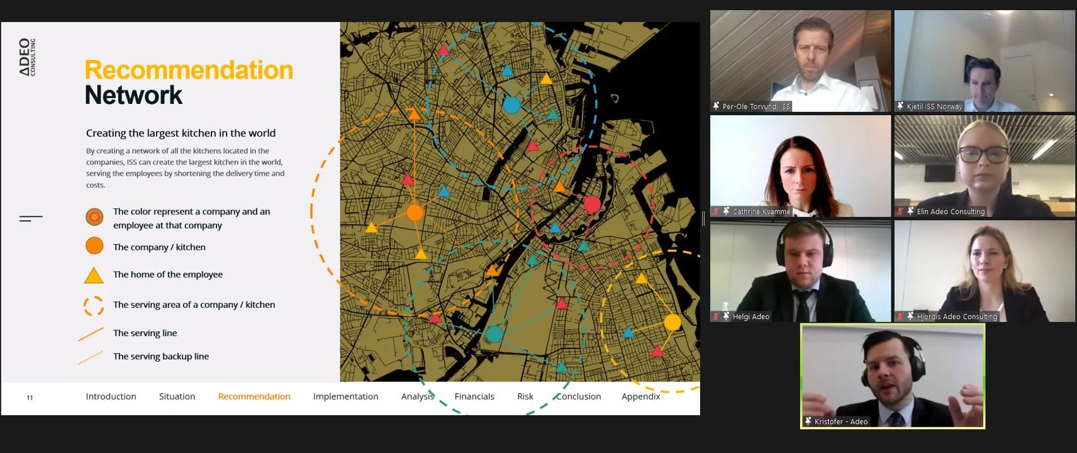Click the muted microphone icon on Helgi Adeo

click(716, 316)
